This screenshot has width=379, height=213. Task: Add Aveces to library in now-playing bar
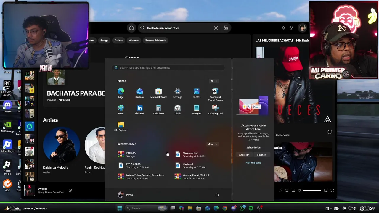(x=70, y=190)
